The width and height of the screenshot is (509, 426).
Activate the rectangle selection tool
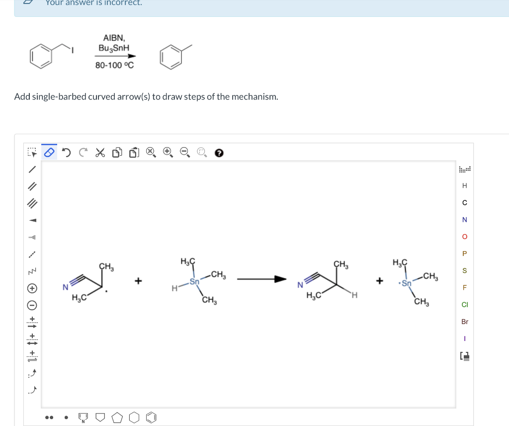[x=32, y=152]
